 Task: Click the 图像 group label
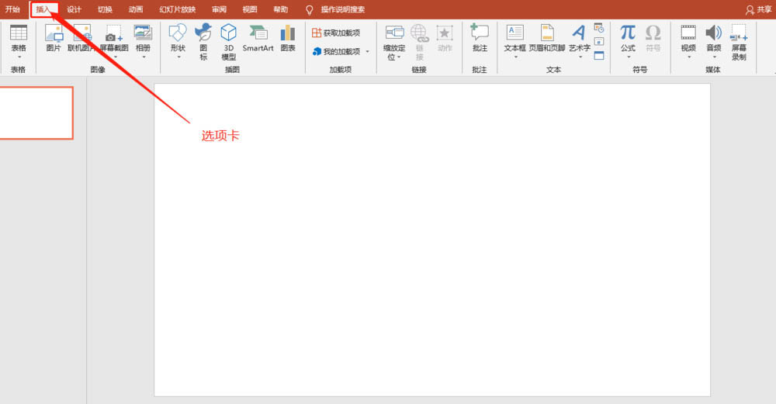click(98, 70)
